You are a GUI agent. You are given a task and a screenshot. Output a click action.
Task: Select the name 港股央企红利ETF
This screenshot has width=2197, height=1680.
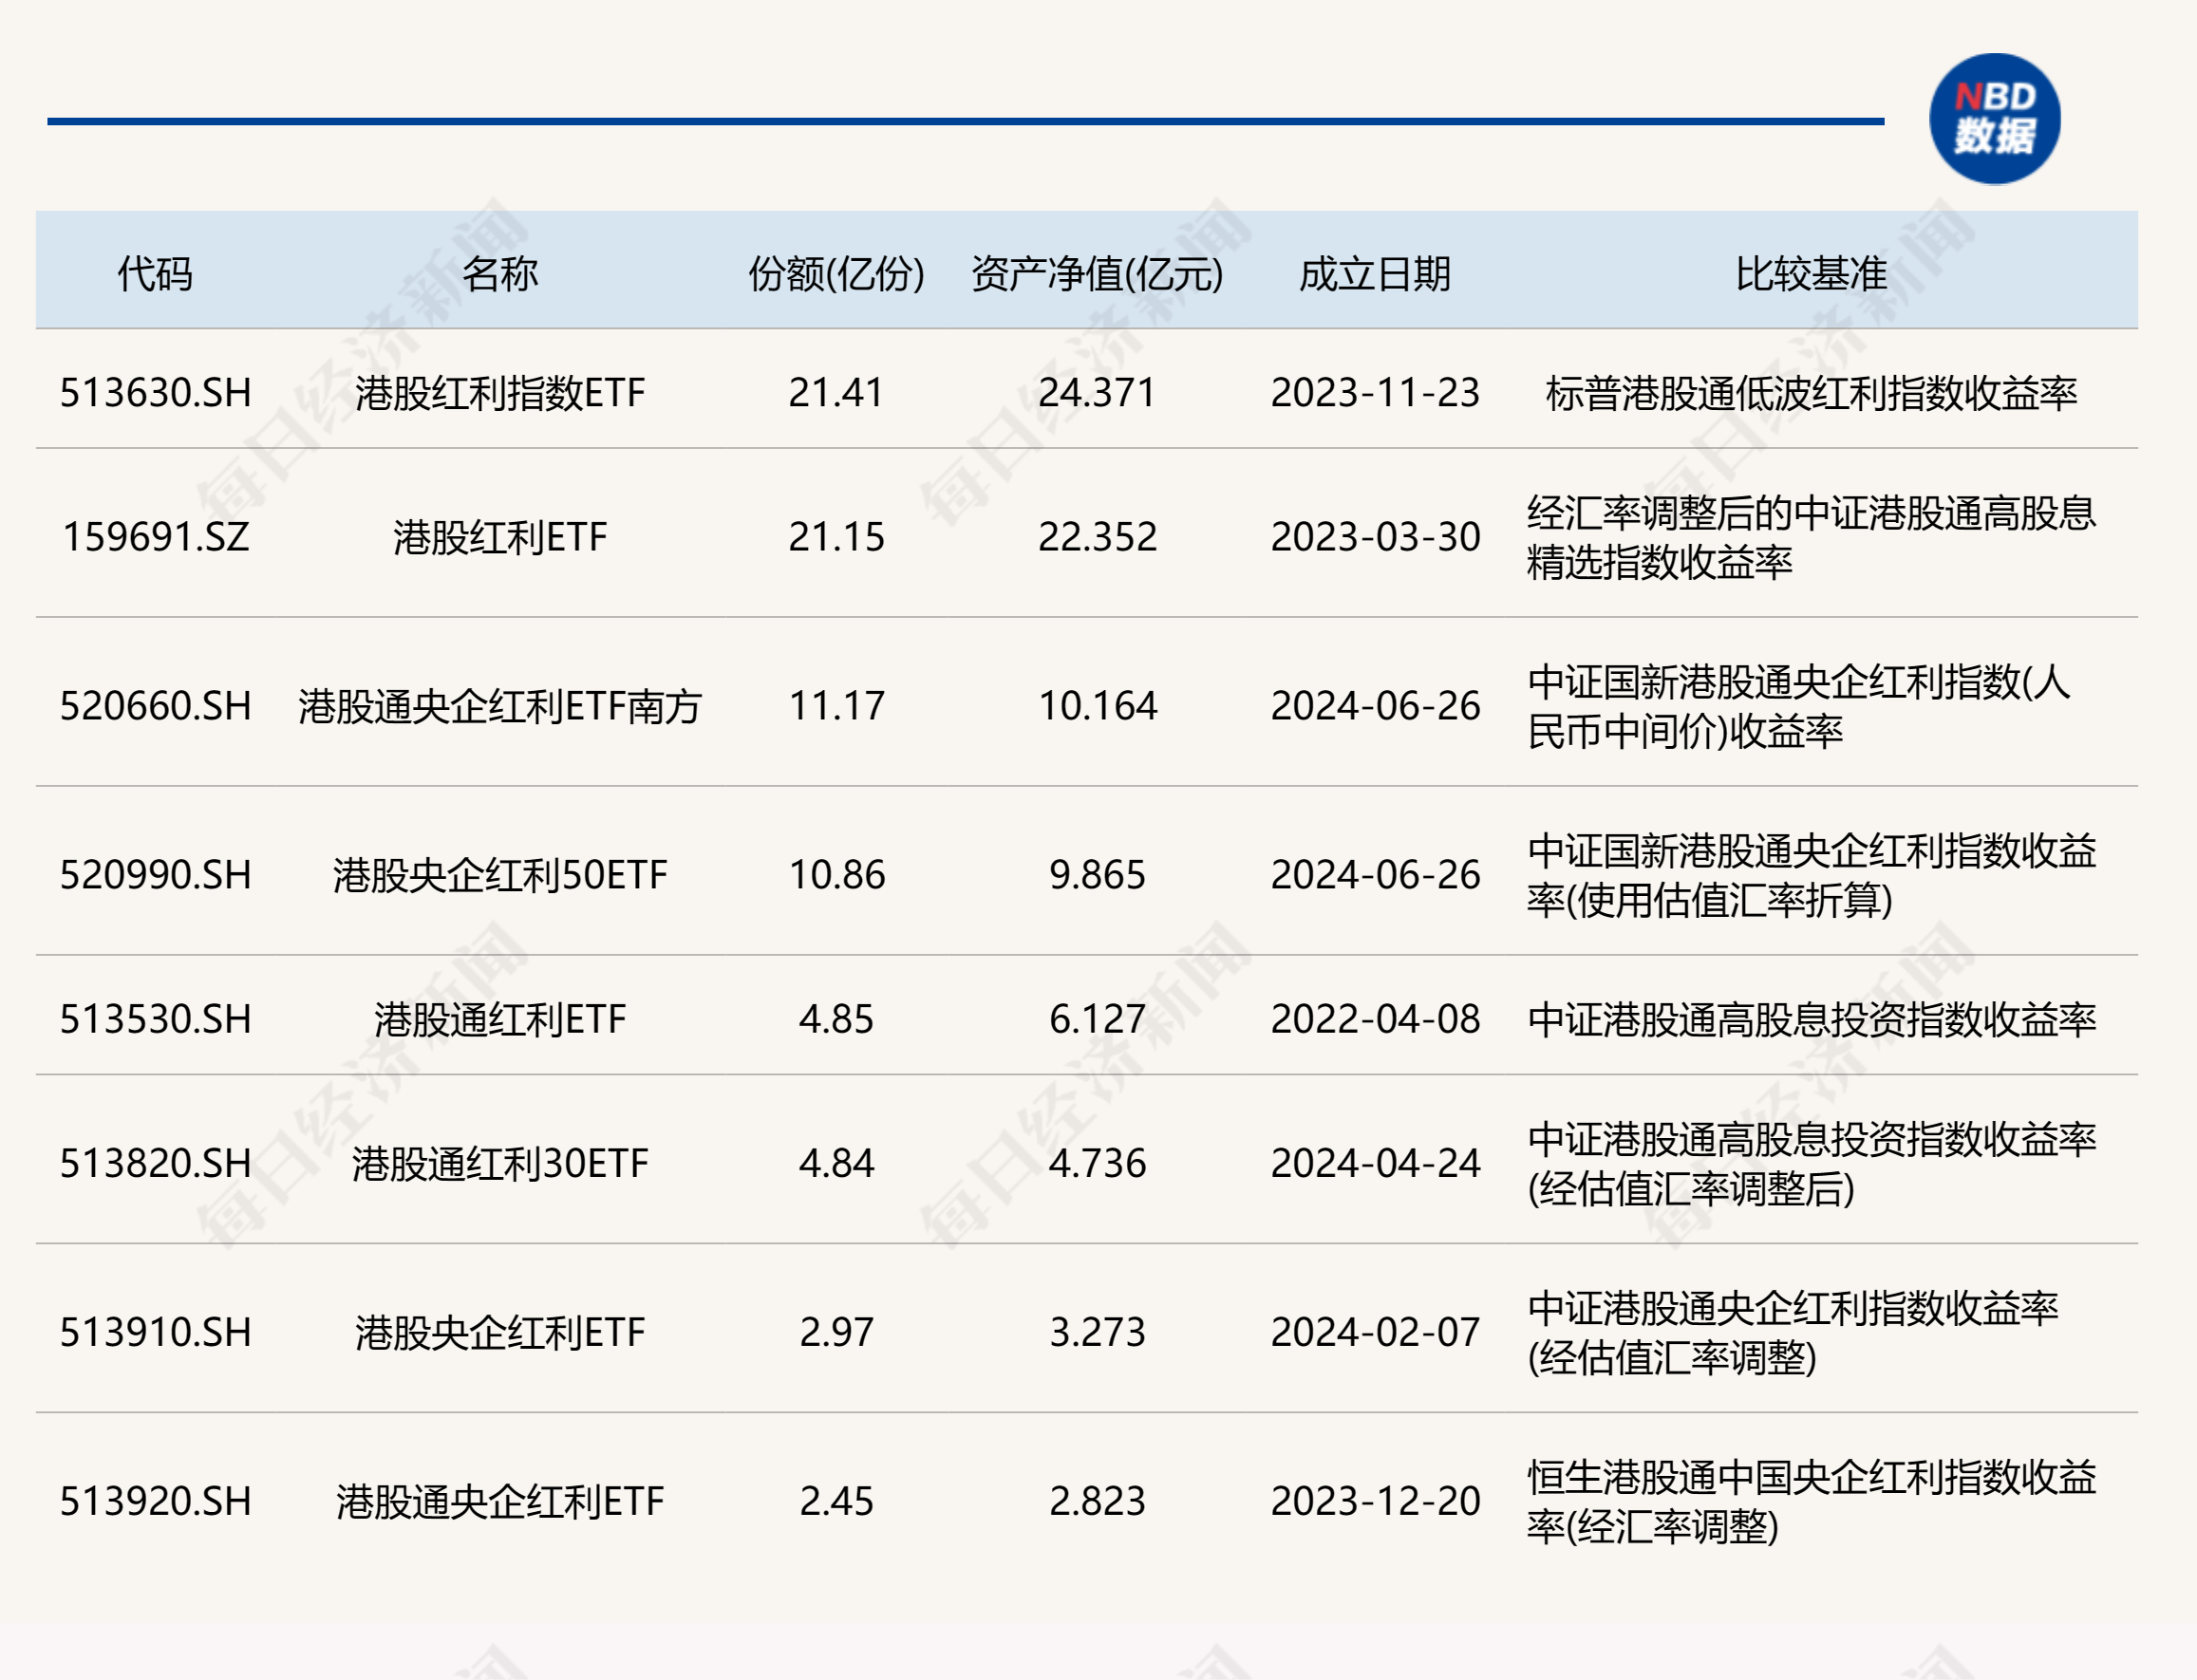point(500,1332)
